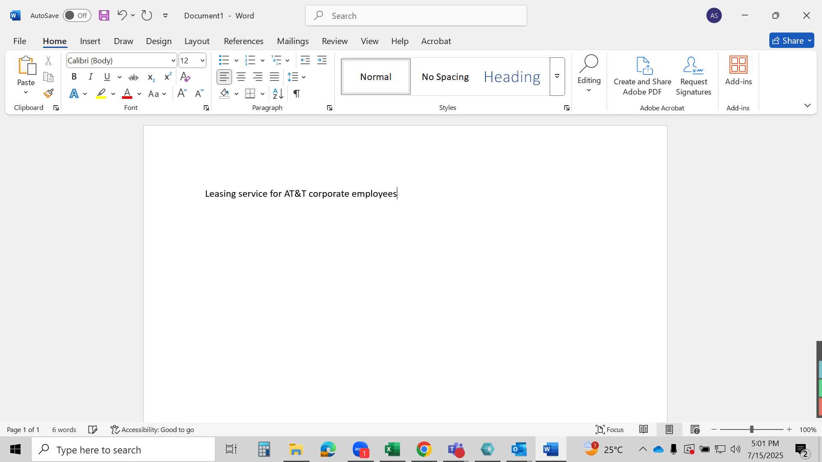This screenshot has height=462, width=822.
Task: Open the spelling proofing status icon
Action: [x=93, y=429]
